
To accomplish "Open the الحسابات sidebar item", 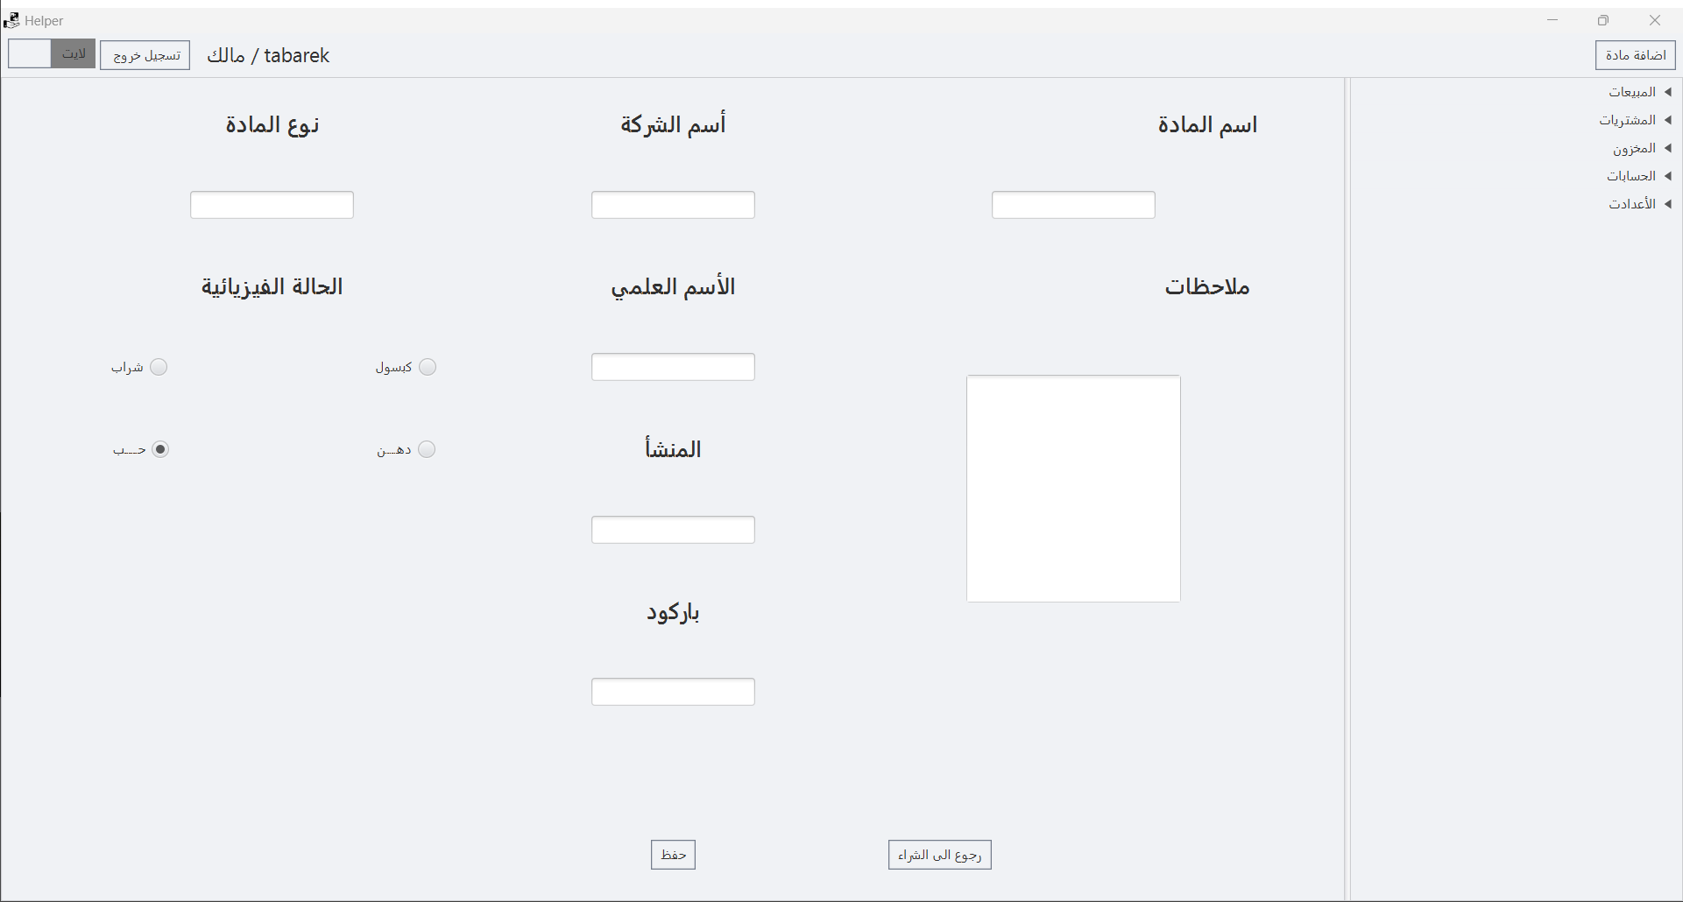I will click(x=1631, y=176).
